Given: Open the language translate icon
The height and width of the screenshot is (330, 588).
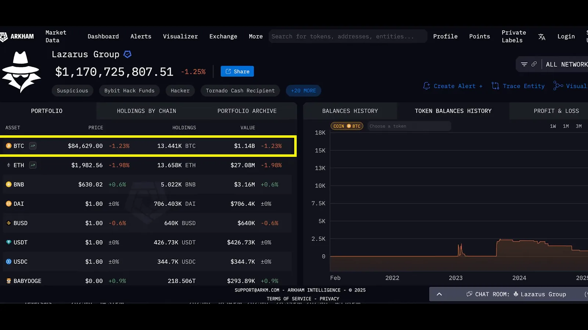Looking at the screenshot, I should 542,37.
